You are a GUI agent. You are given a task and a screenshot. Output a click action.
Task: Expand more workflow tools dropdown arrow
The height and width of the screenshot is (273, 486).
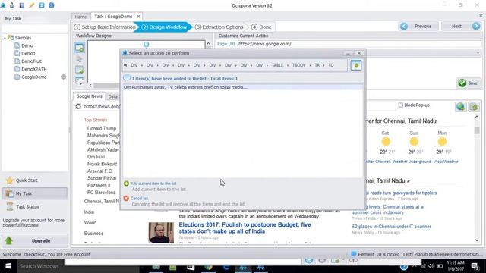(80, 83)
